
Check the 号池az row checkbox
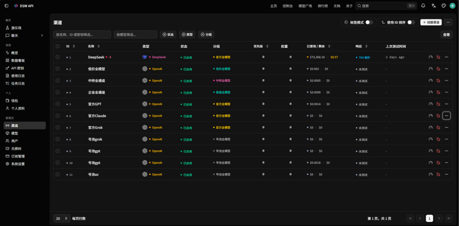click(58, 174)
